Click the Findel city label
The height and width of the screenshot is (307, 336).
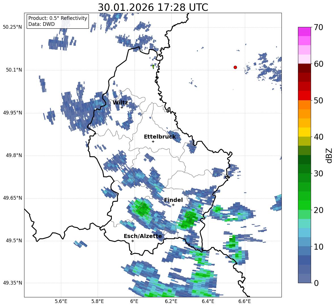(x=173, y=200)
